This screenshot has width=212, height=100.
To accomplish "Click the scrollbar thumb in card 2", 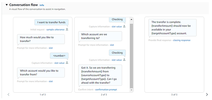I will click(x=131, y=56).
